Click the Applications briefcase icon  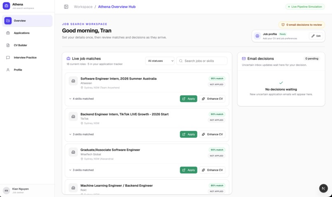point(8,33)
